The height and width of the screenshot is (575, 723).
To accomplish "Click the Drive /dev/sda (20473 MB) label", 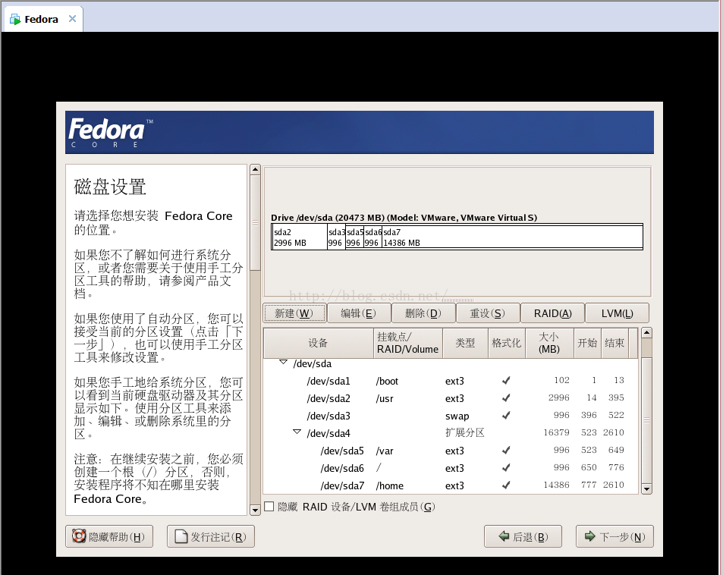I will pos(404,218).
